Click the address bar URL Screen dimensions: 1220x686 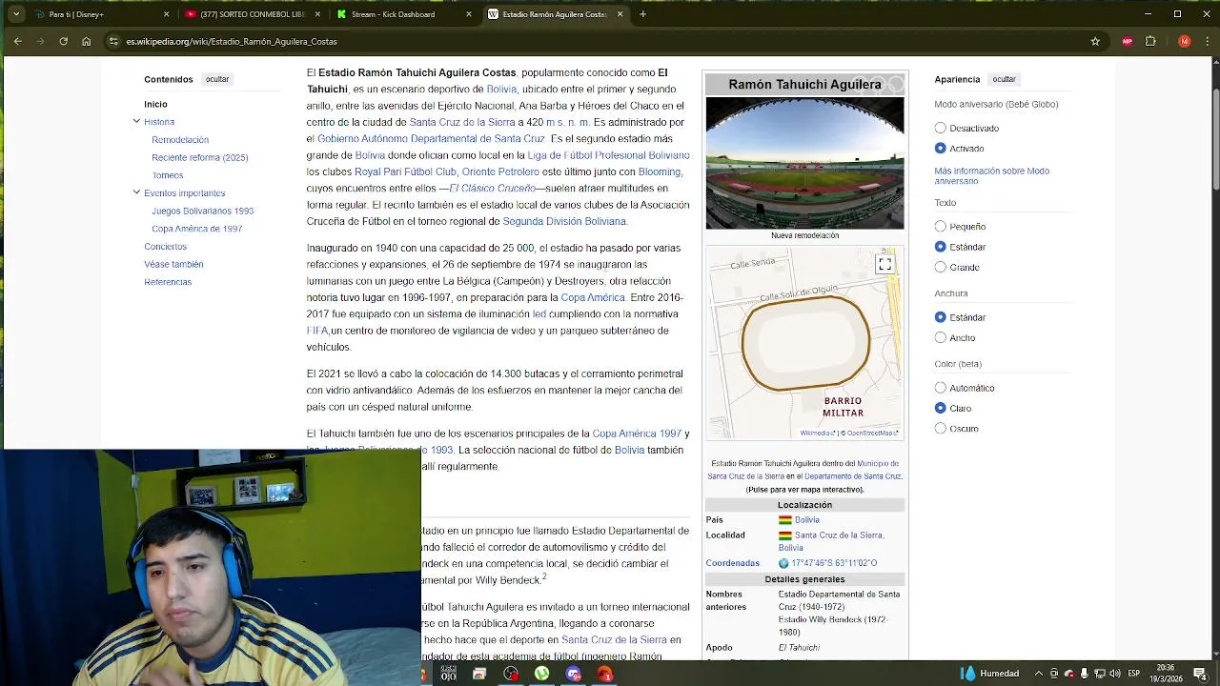[x=232, y=41]
